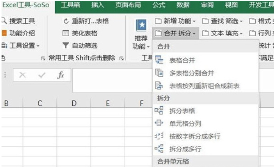
Task: Confirm formula entry with the checkmark
Action: (x=42, y=75)
